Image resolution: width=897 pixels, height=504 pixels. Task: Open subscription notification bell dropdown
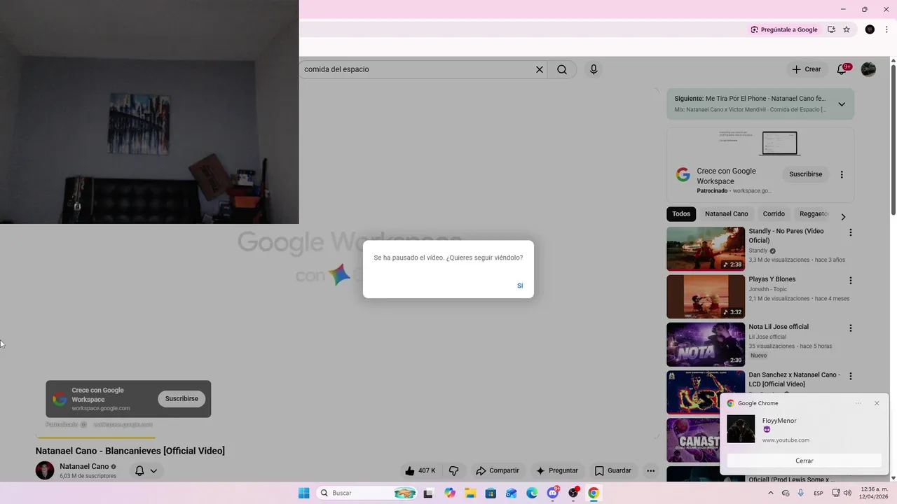pyautogui.click(x=146, y=471)
